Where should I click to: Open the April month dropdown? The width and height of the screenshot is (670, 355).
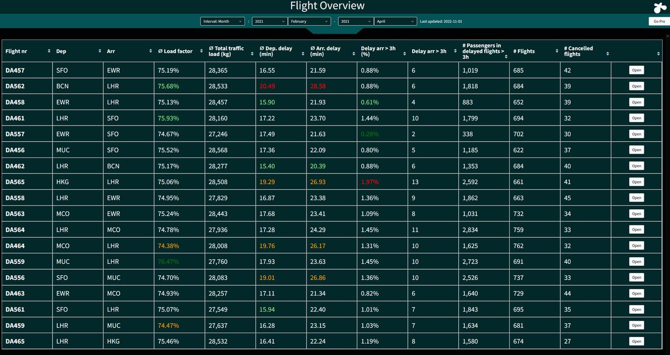tap(395, 21)
